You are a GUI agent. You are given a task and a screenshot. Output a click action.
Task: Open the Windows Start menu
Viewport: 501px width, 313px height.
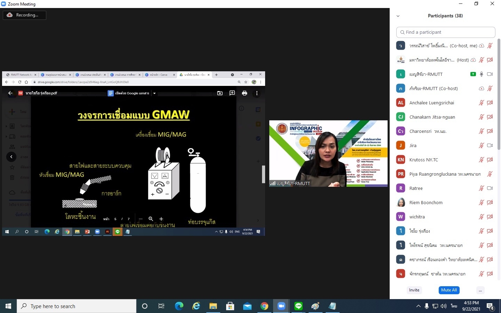tap(8, 306)
